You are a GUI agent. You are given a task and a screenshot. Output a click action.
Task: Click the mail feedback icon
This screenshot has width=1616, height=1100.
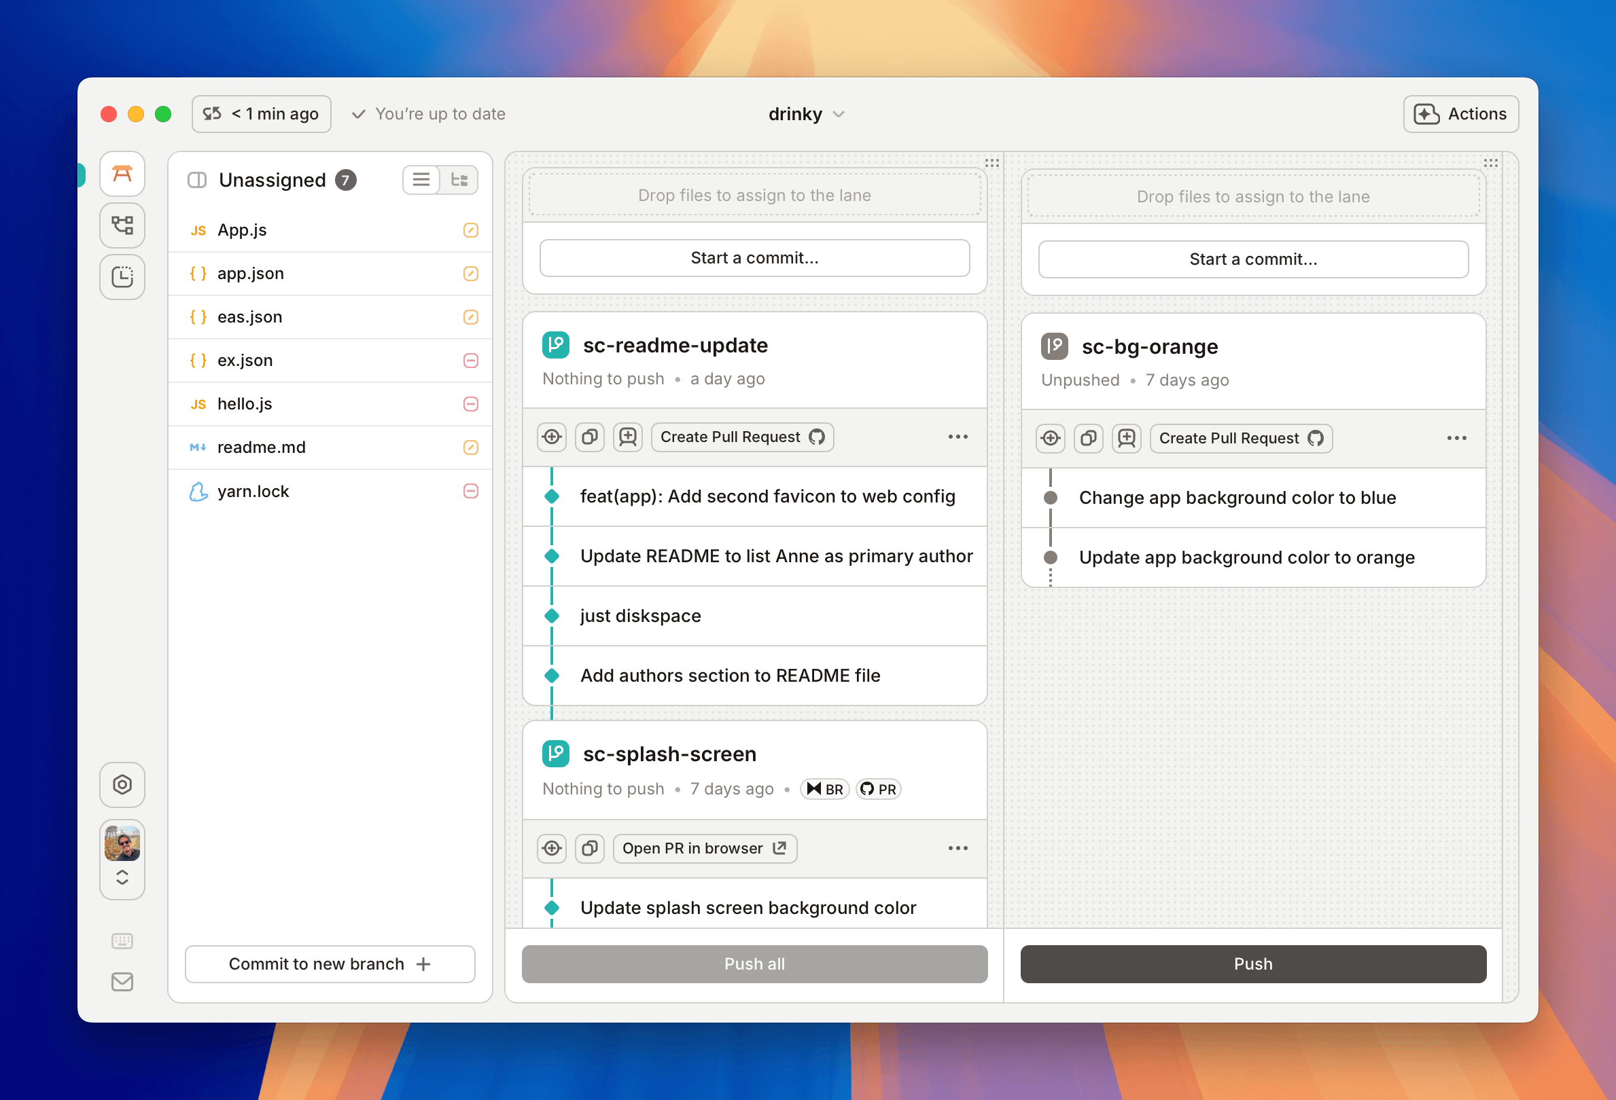122,981
